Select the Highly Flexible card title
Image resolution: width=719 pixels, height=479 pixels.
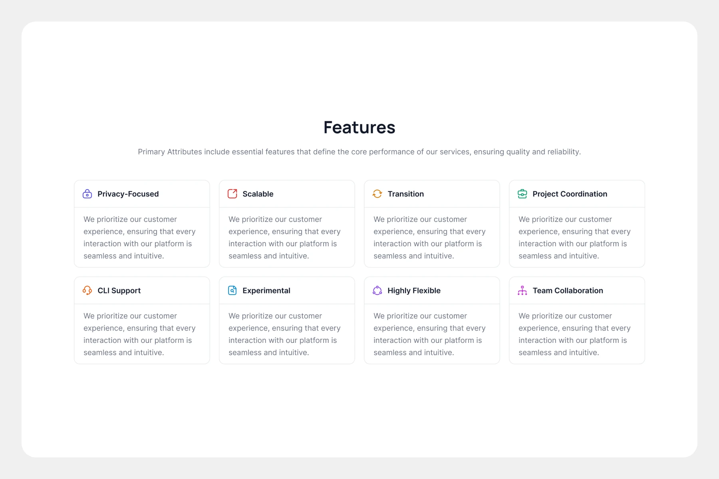tap(414, 291)
